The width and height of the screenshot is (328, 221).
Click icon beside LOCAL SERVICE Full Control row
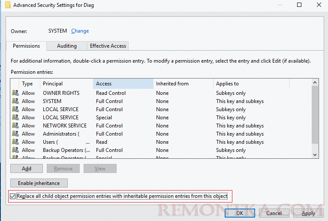[x=15, y=109]
